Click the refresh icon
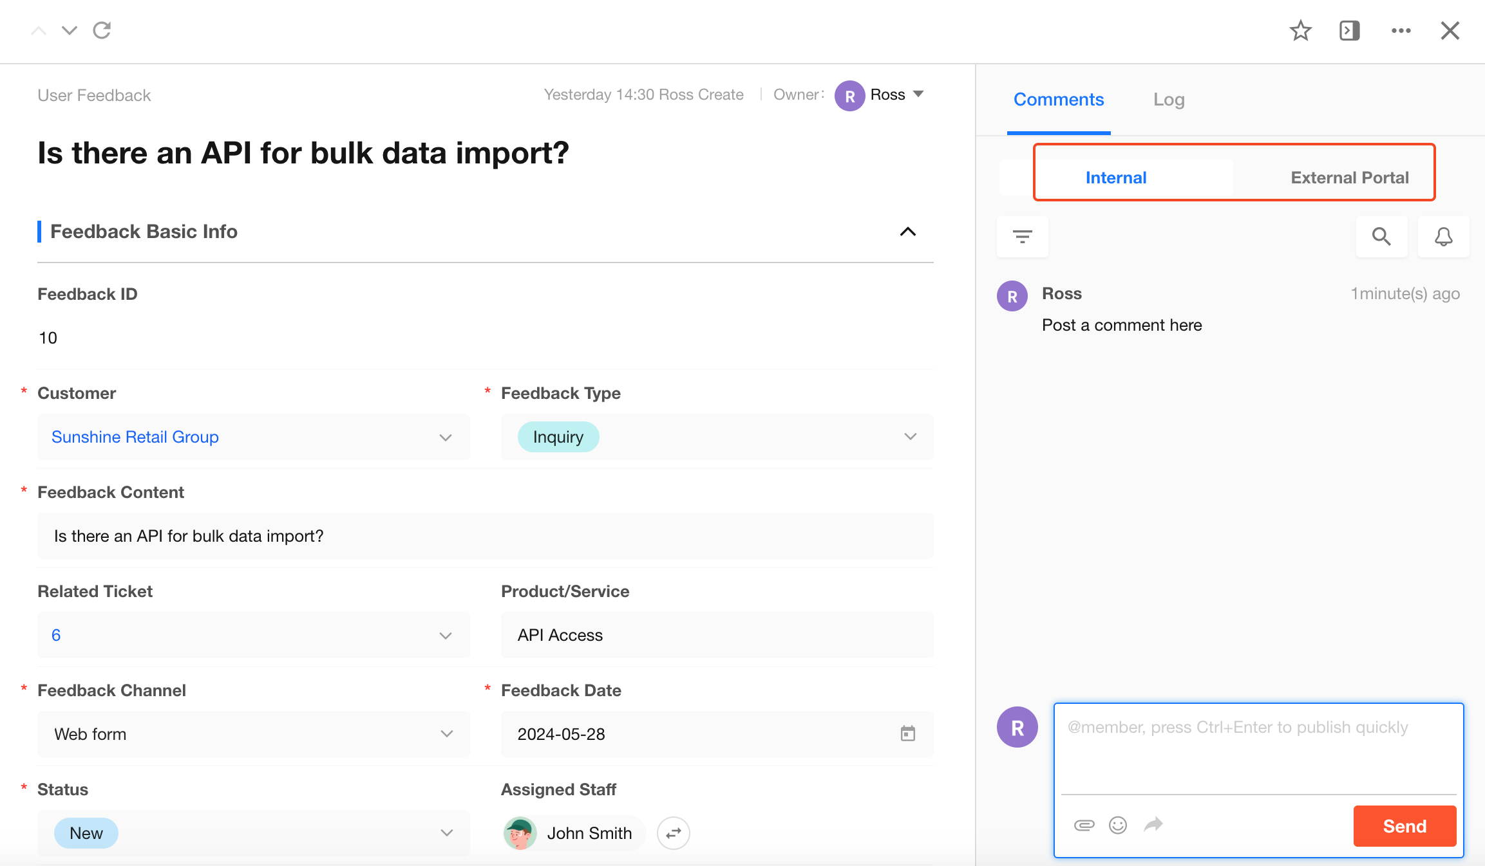The width and height of the screenshot is (1485, 866). coord(102,30)
